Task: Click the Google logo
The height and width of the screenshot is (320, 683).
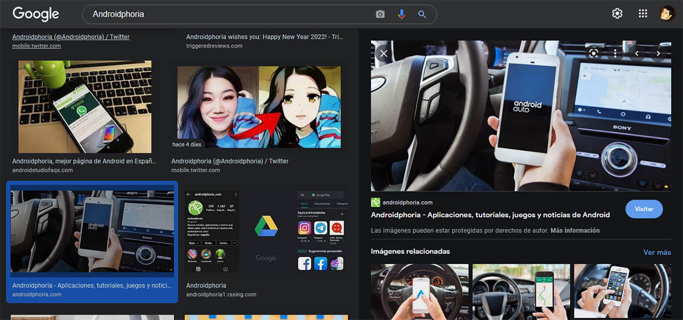Action: point(35,14)
